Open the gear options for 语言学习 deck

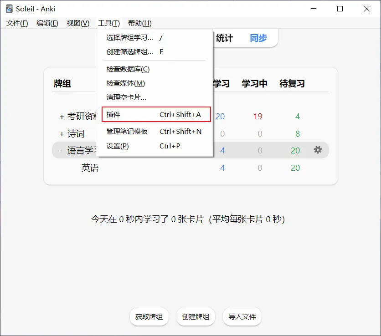point(318,150)
